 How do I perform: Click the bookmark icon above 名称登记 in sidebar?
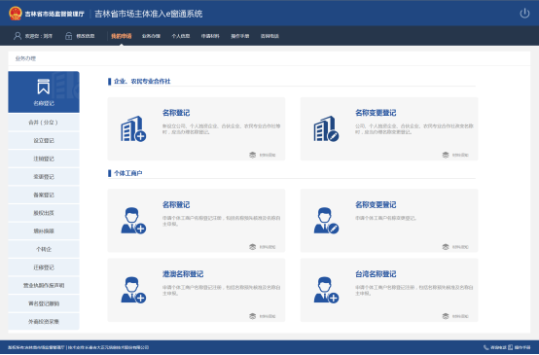pos(44,87)
